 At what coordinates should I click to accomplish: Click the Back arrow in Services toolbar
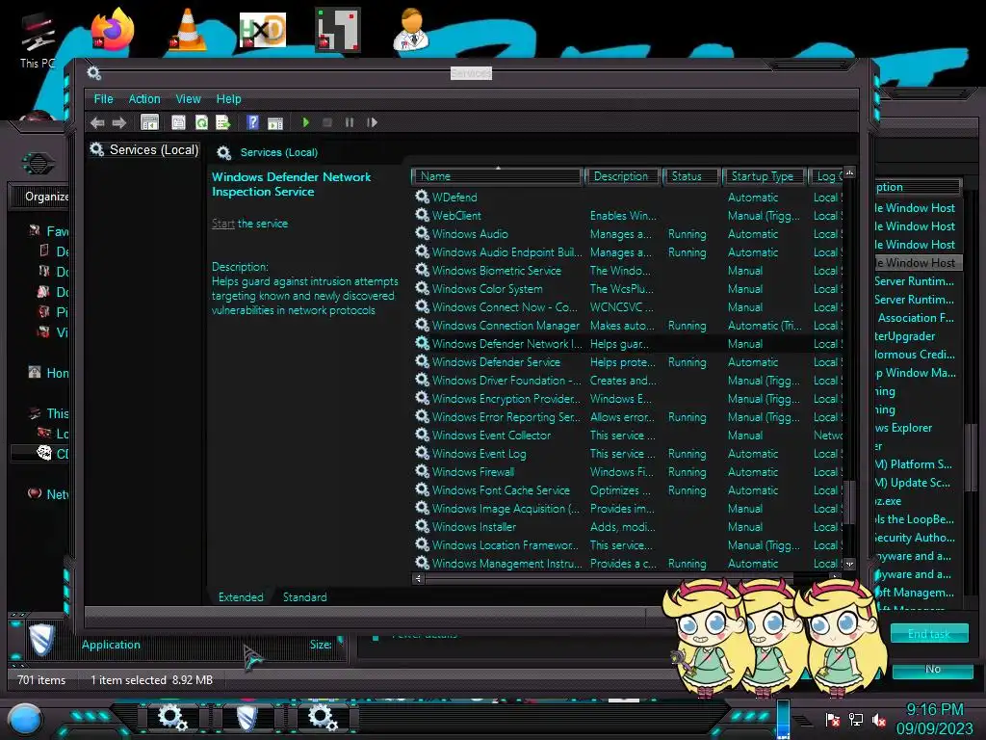pos(97,122)
